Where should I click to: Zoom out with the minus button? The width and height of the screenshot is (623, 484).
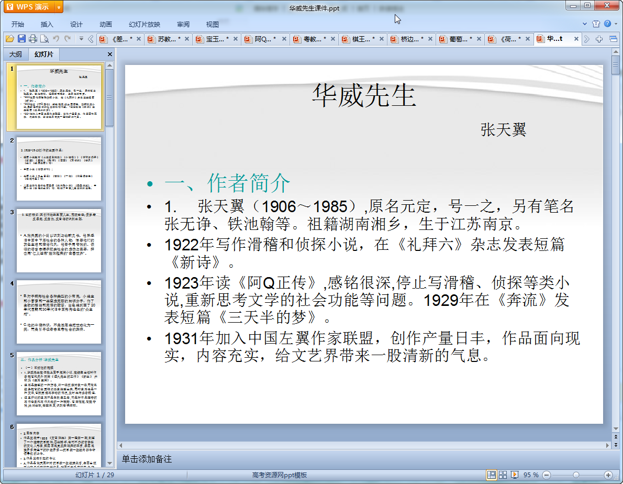547,475
